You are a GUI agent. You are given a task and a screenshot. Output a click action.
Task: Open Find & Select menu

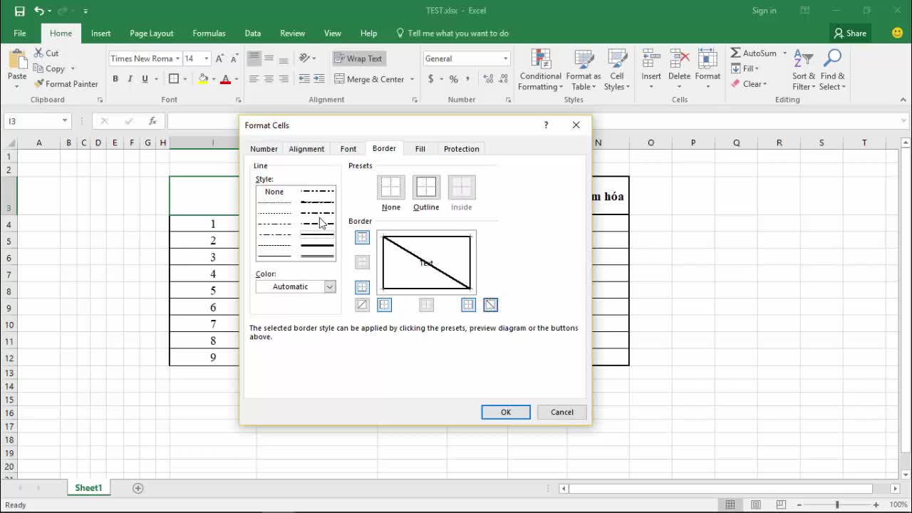832,70
